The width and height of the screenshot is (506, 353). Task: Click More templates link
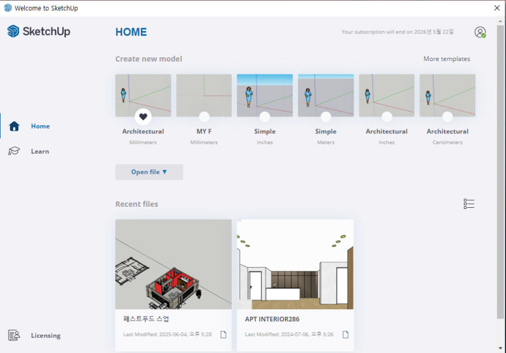447,59
